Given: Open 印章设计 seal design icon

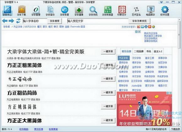Looking at the screenshot, I should 122,11.
